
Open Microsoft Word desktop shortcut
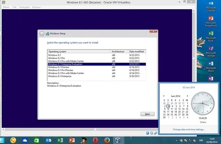tap(211, 67)
